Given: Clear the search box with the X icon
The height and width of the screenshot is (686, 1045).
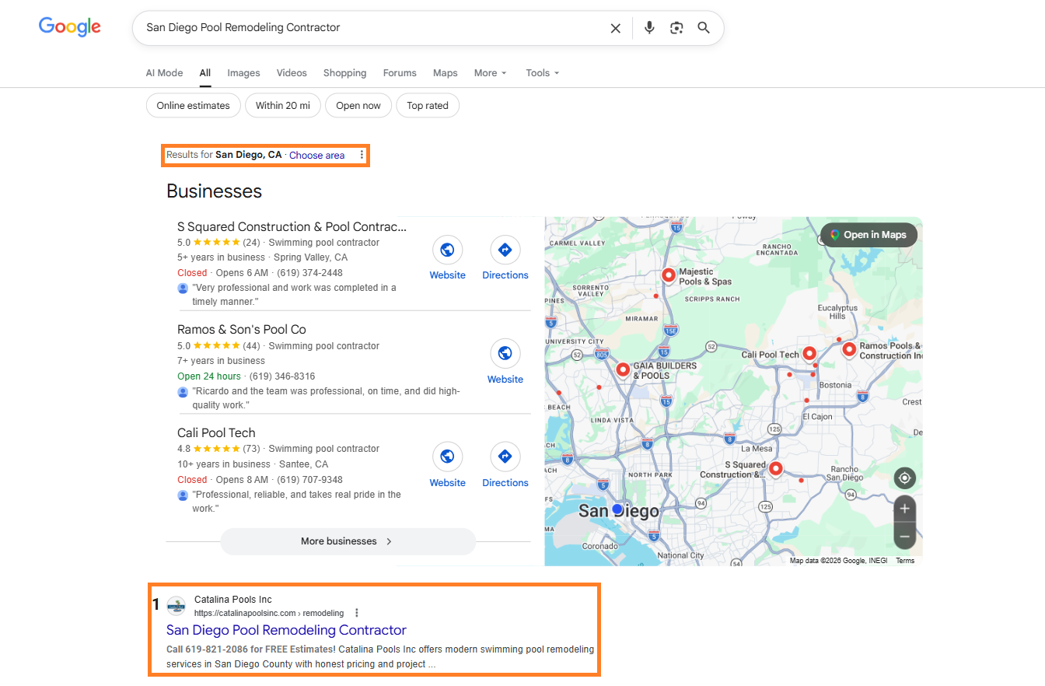Looking at the screenshot, I should coord(615,28).
